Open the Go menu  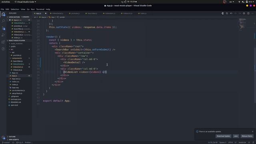(x=28, y=9)
